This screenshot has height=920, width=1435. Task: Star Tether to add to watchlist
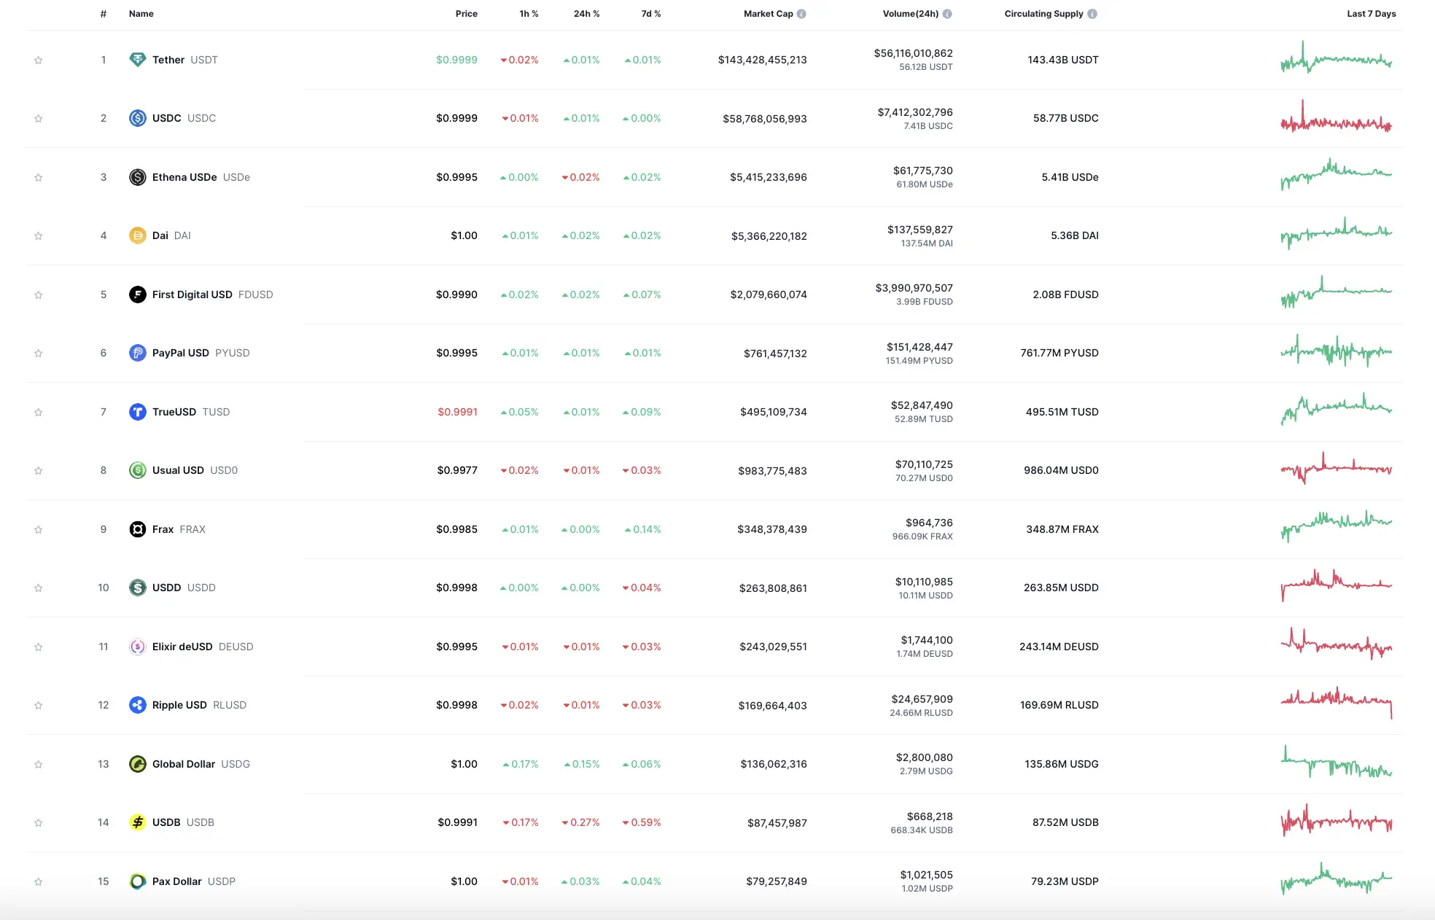point(39,61)
